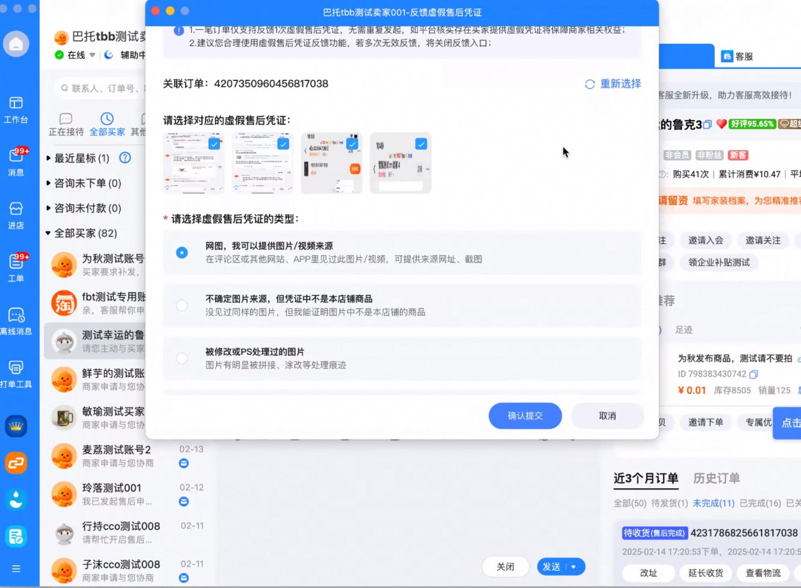
Task: Click the 领企业补贴测试 button
Action: click(x=719, y=262)
